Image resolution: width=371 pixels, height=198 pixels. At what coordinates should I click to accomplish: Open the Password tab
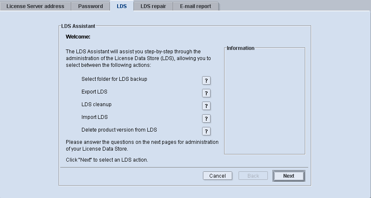click(90, 6)
